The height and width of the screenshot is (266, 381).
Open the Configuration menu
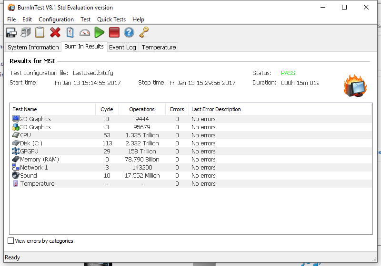(56, 19)
